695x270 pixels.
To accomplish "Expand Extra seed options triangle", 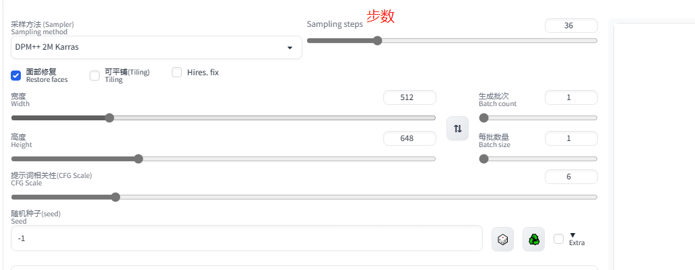I will click(572, 234).
